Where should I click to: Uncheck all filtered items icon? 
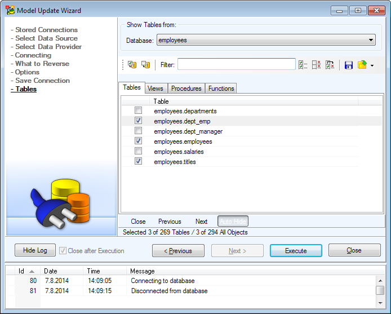click(316, 65)
